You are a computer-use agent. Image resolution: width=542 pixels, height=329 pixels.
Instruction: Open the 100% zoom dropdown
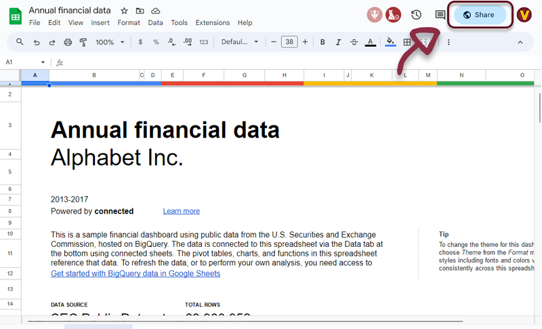109,42
